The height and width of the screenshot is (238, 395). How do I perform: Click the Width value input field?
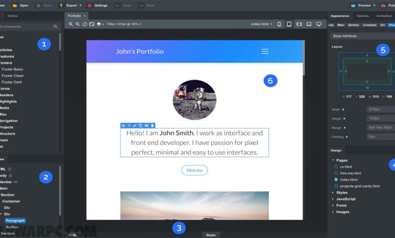click(x=381, y=109)
